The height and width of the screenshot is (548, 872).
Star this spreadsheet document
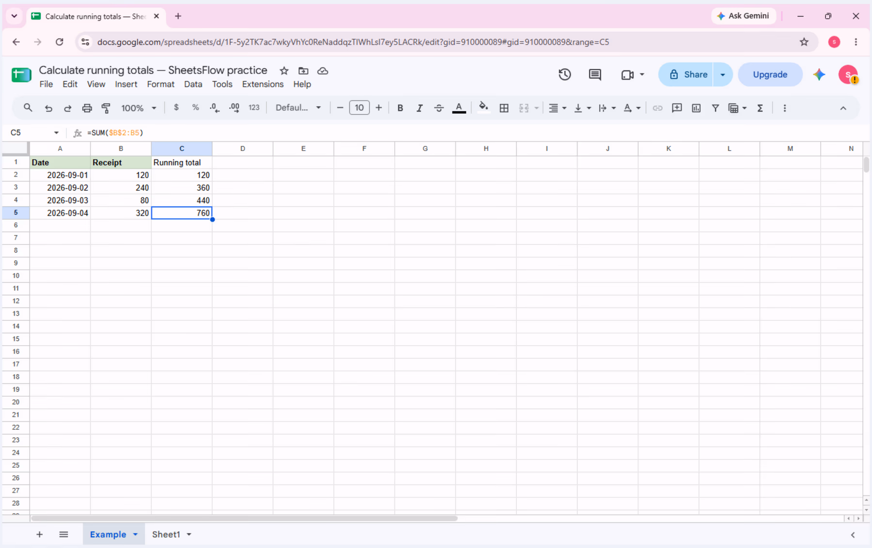pos(284,71)
